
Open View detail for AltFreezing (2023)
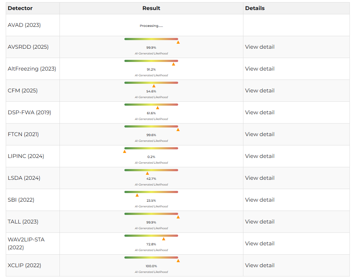coord(260,69)
